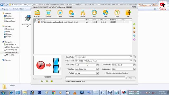This screenshot has height=95, width=169.
Task: Click the Exit door icon
Action: tap(128, 13)
